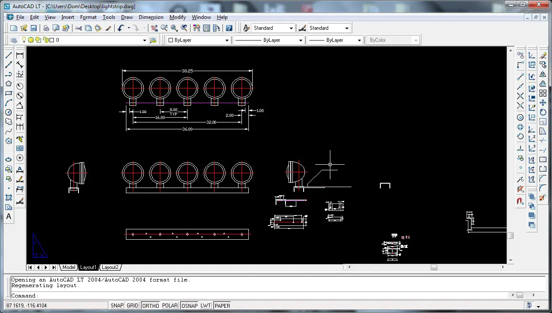The image size is (552, 313).
Task: Select the Mirror modify tool
Action: (543, 74)
